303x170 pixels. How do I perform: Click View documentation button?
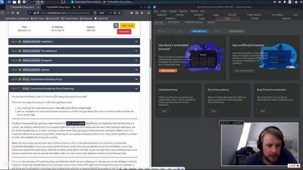coord(244,71)
